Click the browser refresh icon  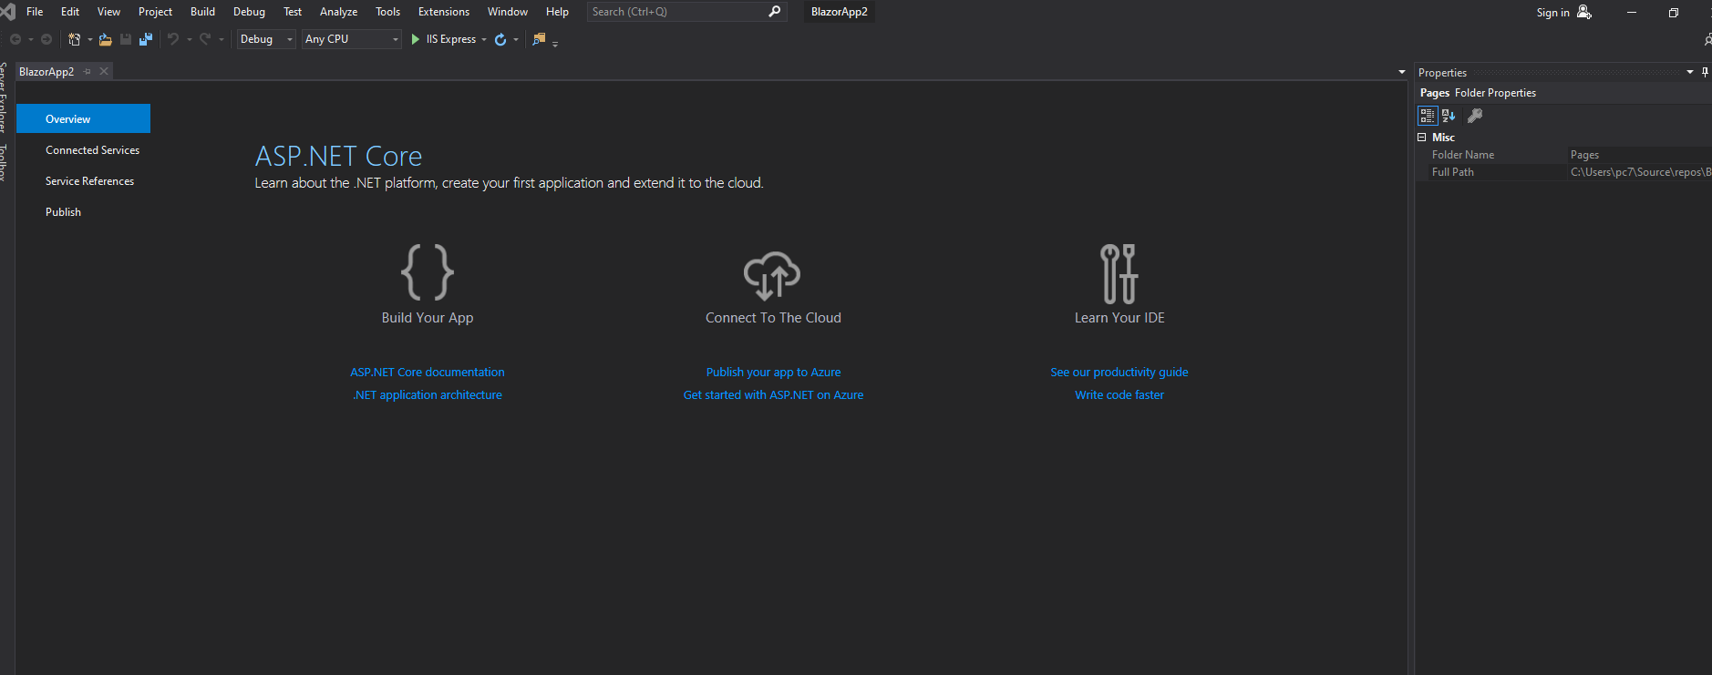[500, 39]
